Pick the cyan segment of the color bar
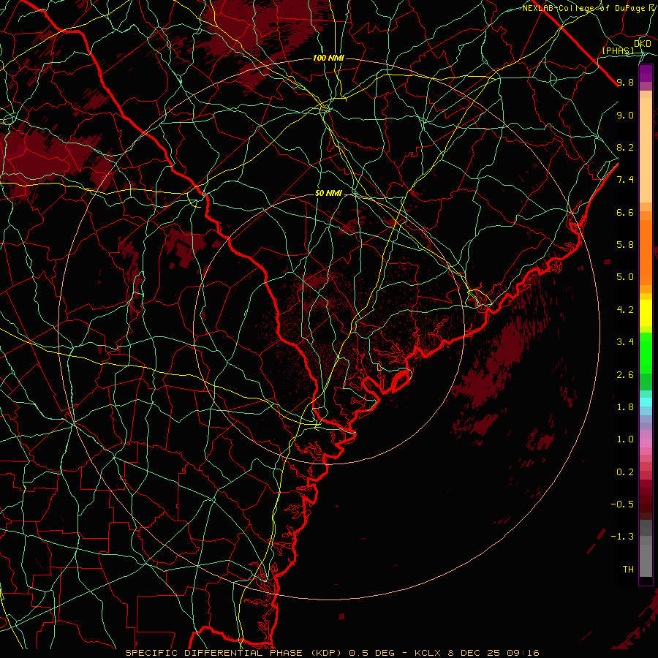This screenshot has height=658, width=658. click(x=646, y=402)
